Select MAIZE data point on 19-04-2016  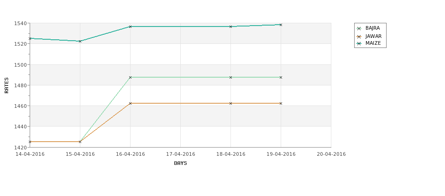(x=281, y=25)
